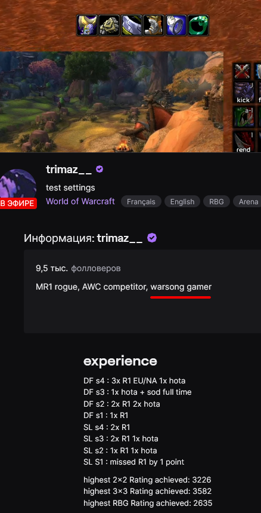Screen dimensions: 261x513
Task: Select the 'rend' ability icon
Action: 243,142
